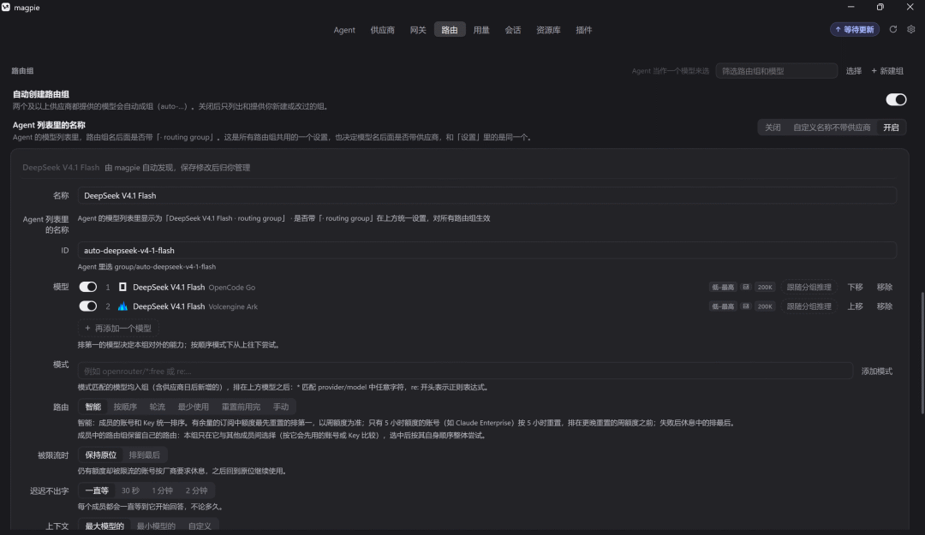Set agent list name to 关闭

[773, 128]
